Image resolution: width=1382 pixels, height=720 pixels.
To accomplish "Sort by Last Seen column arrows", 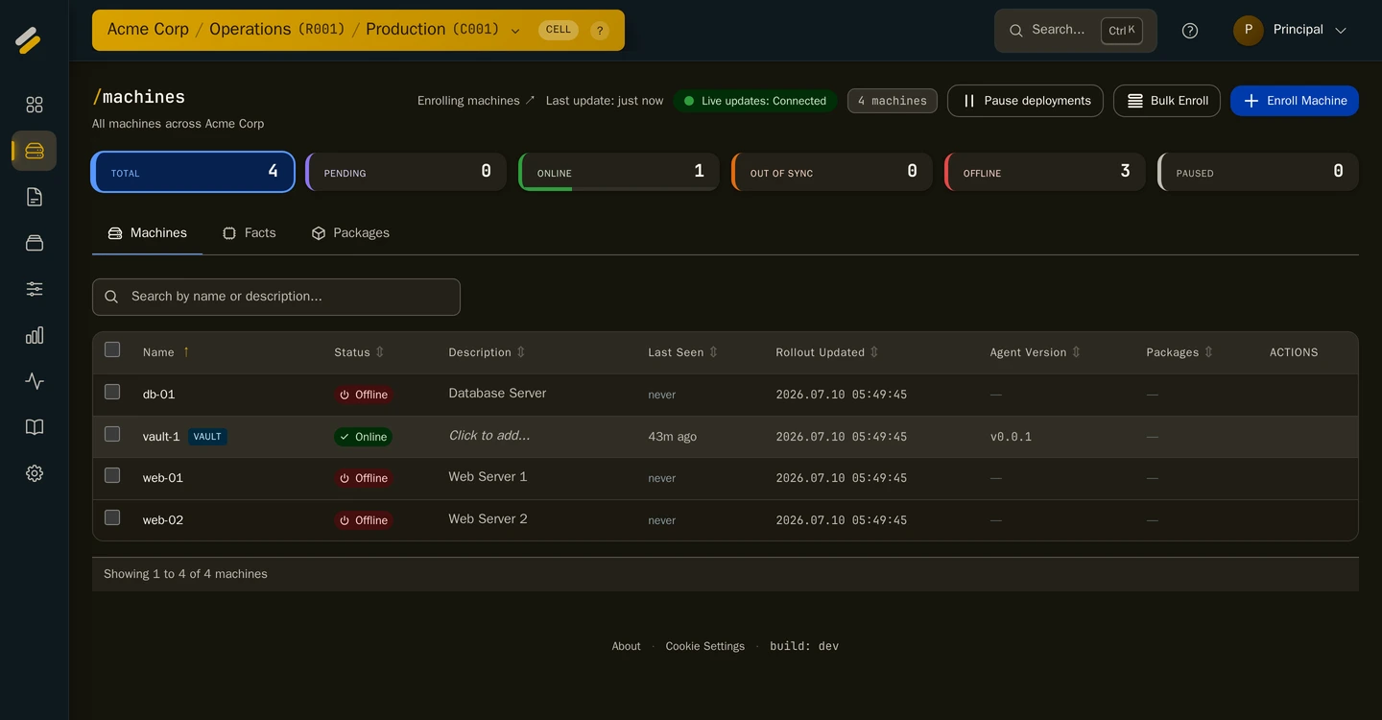I will tap(713, 352).
